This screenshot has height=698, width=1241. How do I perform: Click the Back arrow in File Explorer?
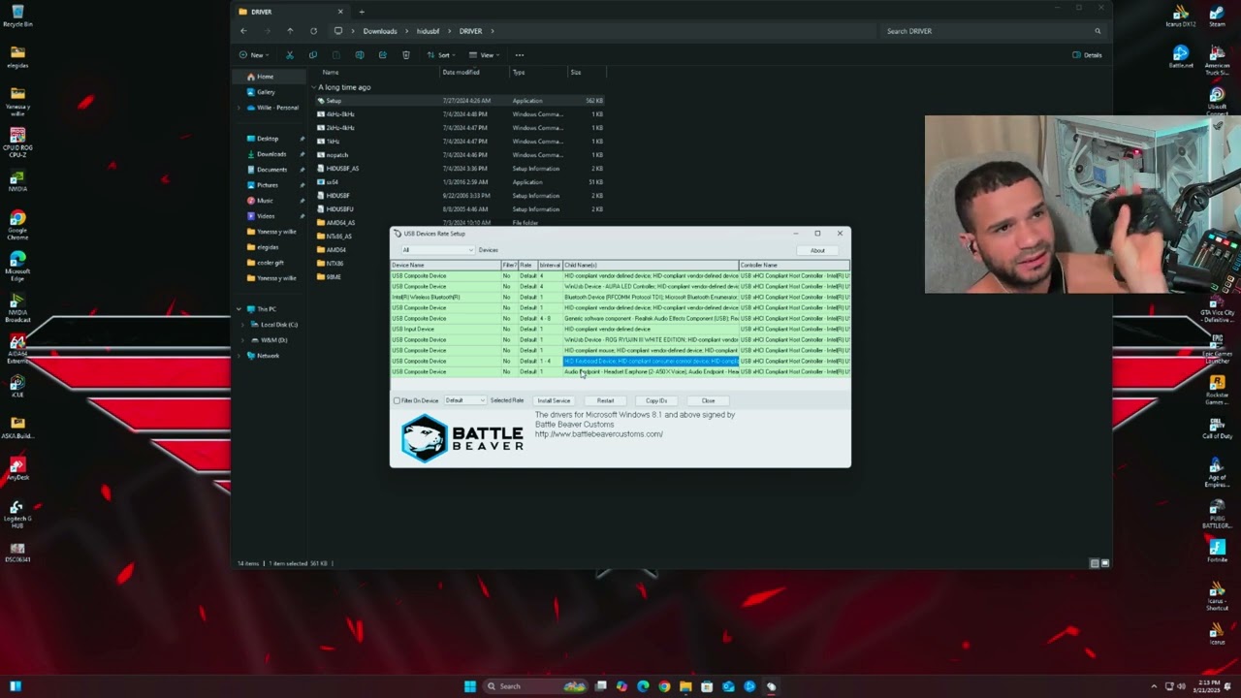[x=243, y=31]
